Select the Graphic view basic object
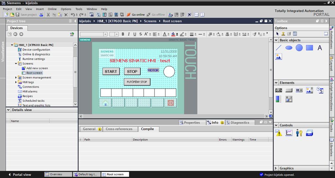Viewport: 335px width, 178px height. pyautogui.click(x=278, y=56)
